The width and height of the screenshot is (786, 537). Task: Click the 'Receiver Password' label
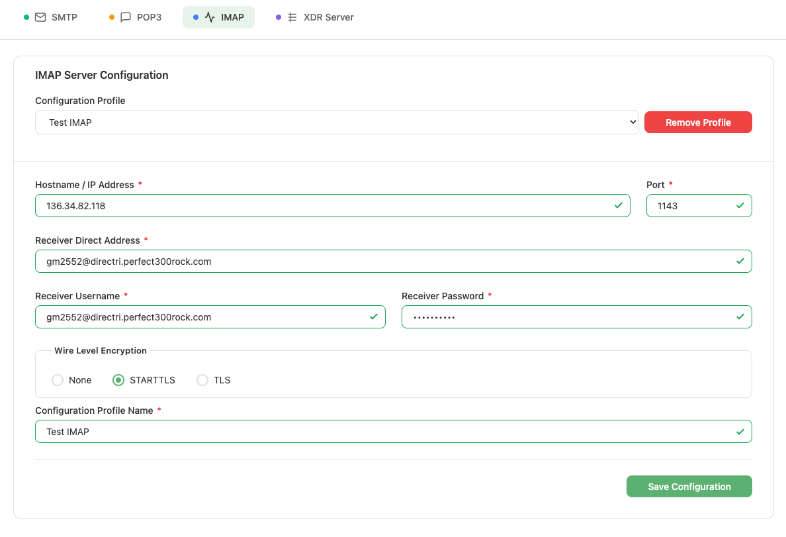pos(443,297)
